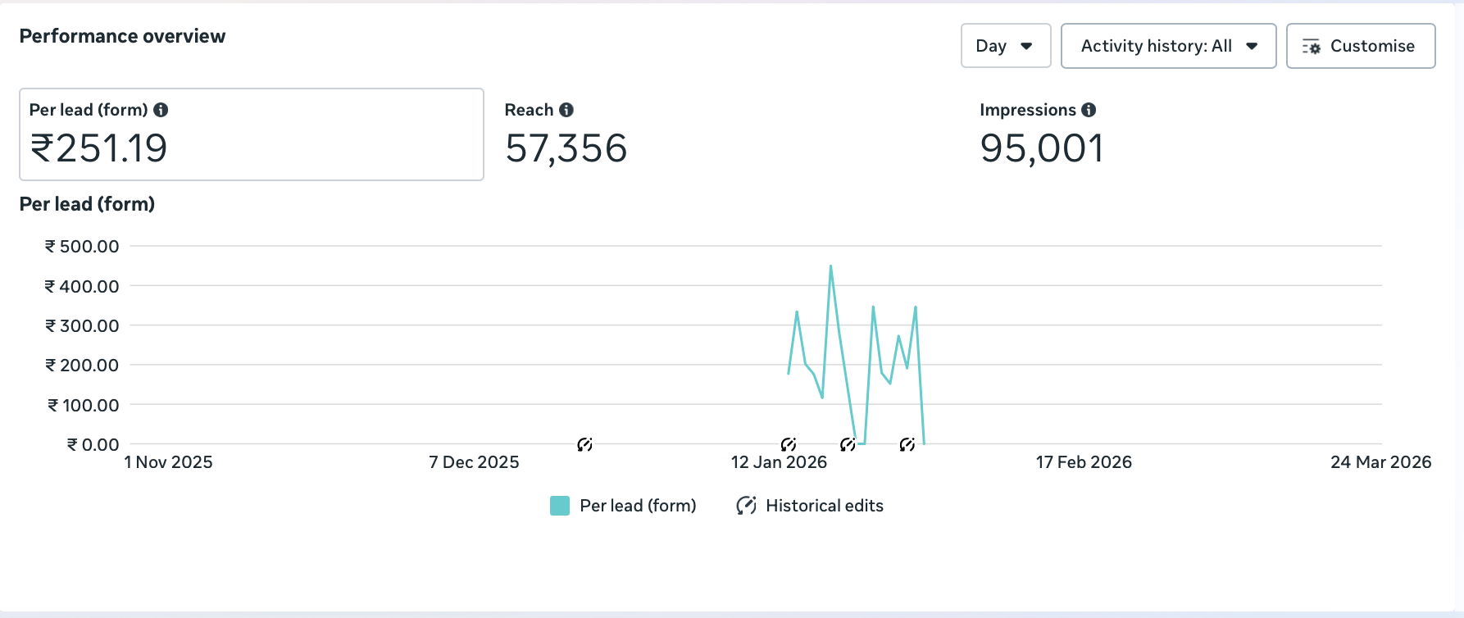
Task: Expand the Activity history: All dropdown
Action: 1167,46
